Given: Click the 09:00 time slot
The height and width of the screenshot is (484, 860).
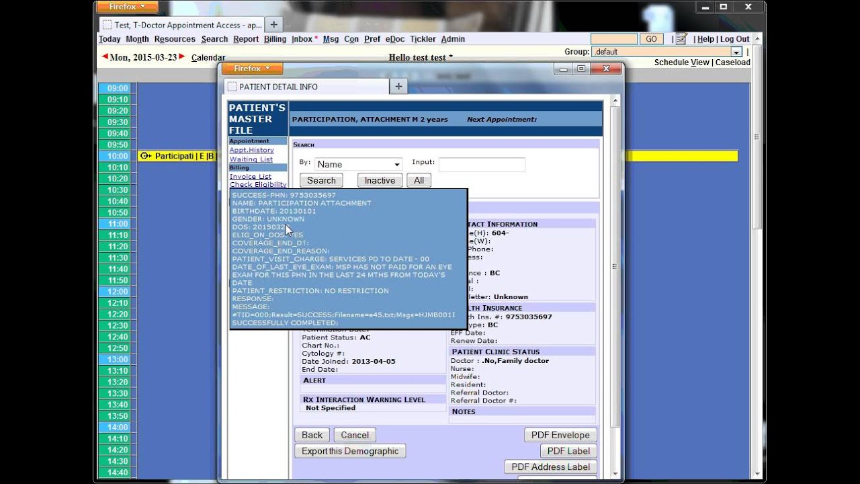Looking at the screenshot, I should pyautogui.click(x=117, y=88).
